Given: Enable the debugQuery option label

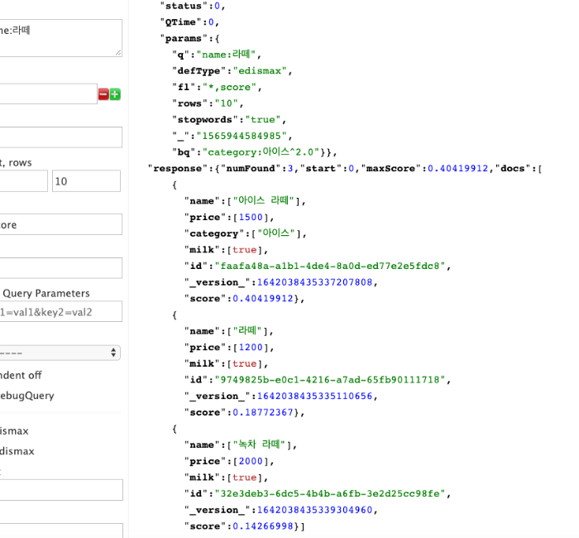Looking at the screenshot, I should 27,396.
